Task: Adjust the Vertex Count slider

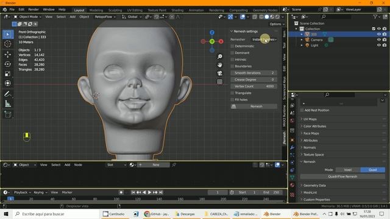Action: tap(253, 86)
